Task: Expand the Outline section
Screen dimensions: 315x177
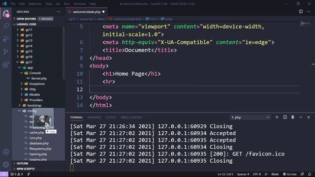Action: coord(38,163)
